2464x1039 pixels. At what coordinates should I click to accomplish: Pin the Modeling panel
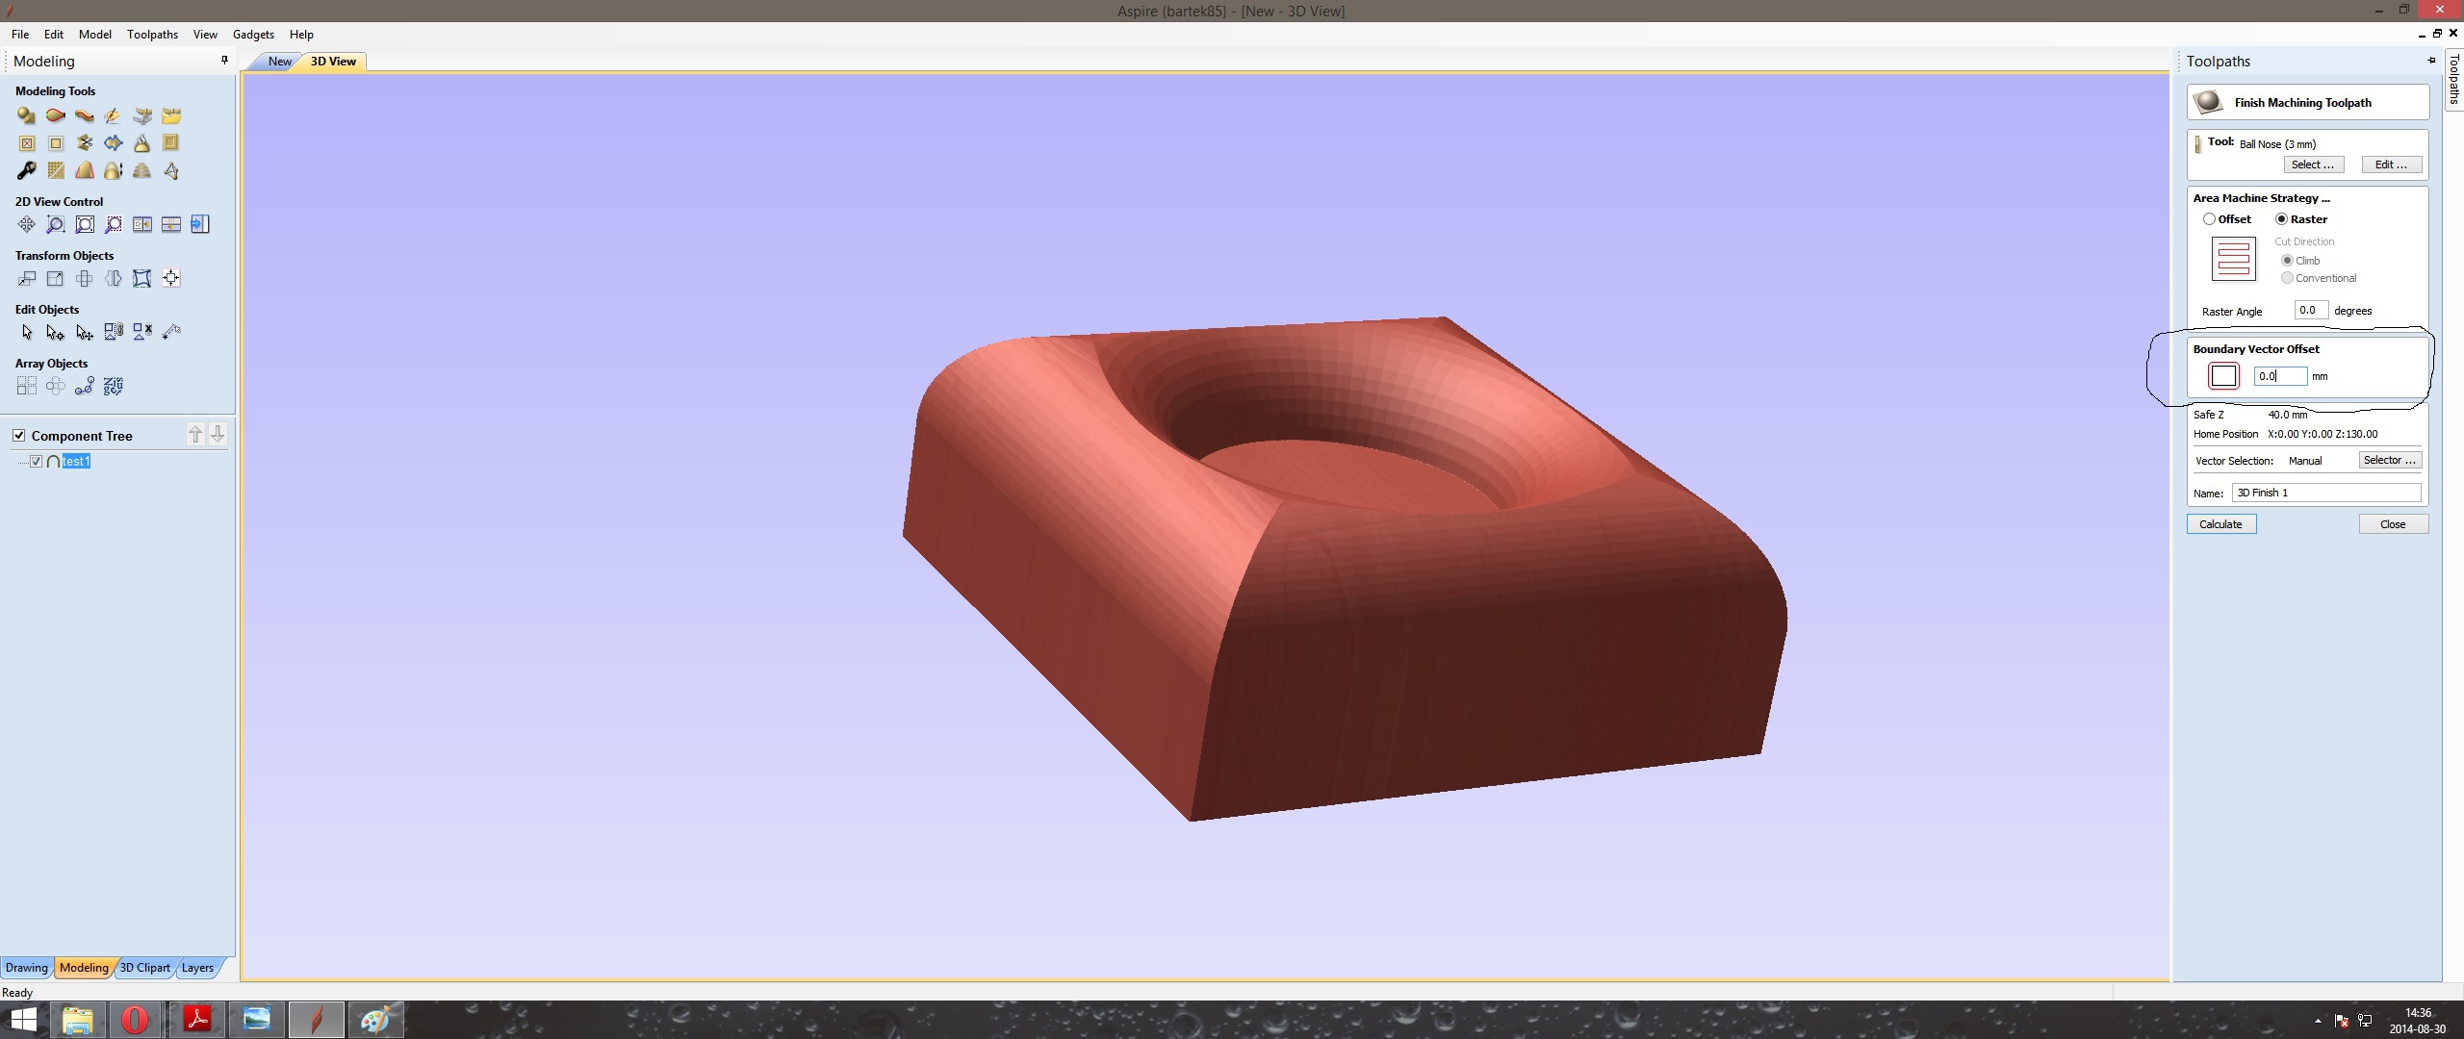coord(224,61)
